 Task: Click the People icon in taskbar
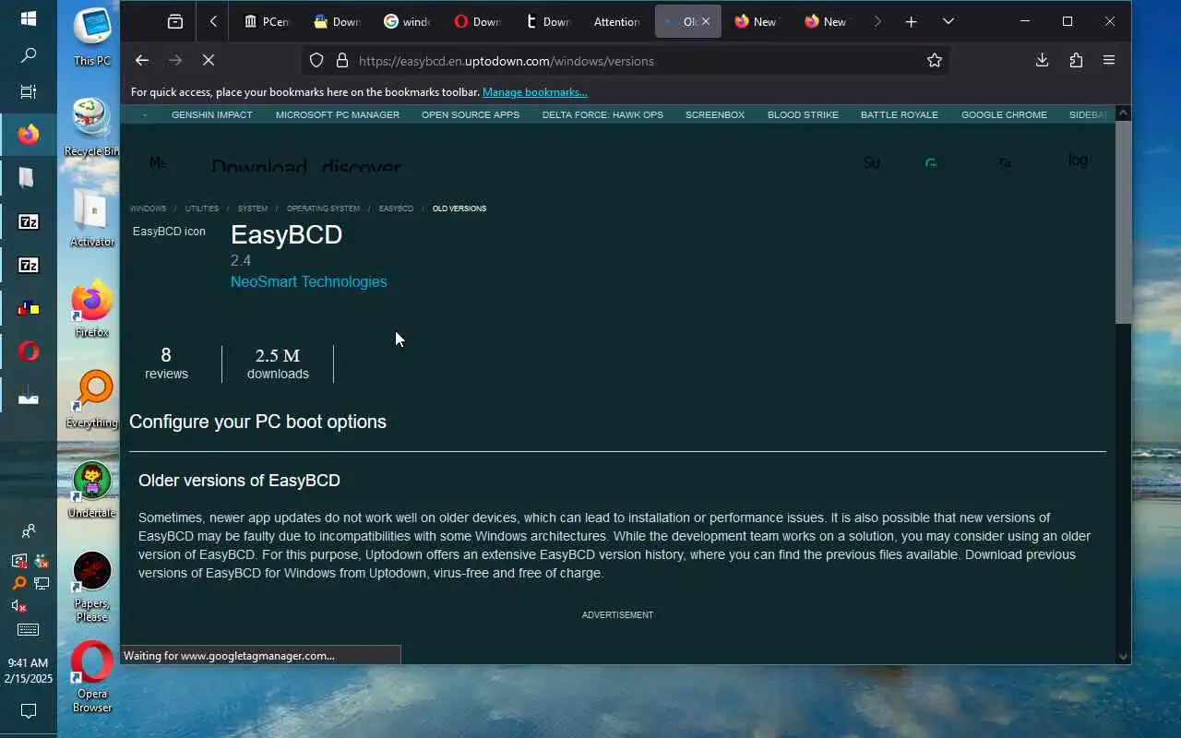[x=29, y=530]
